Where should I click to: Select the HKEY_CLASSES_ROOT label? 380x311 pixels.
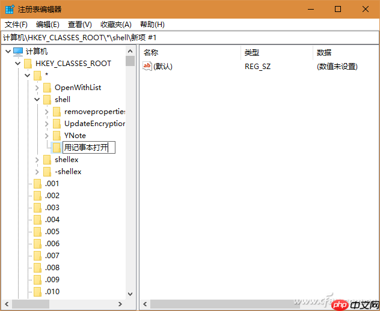point(73,64)
